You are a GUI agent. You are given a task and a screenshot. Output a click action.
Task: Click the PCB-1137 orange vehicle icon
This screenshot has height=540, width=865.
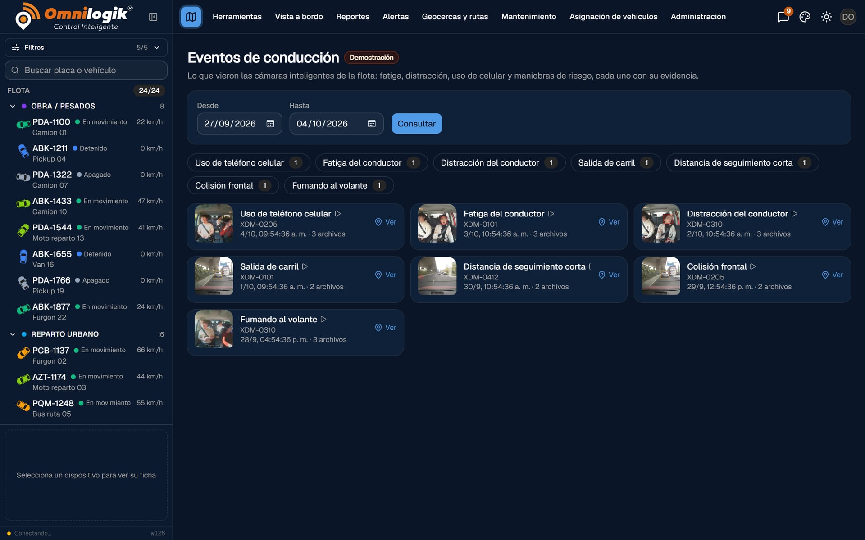[23, 353]
